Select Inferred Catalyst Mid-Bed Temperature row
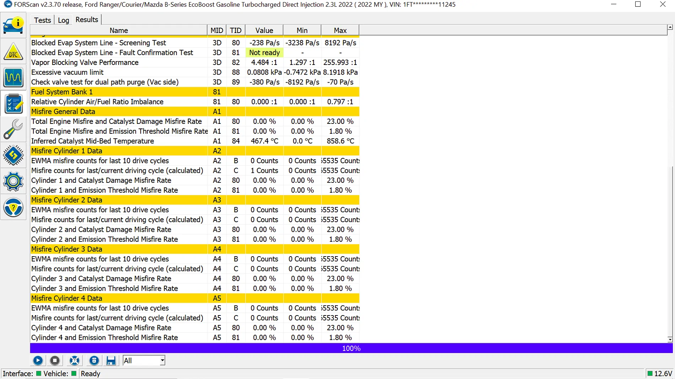The height and width of the screenshot is (379, 675). 195,141
